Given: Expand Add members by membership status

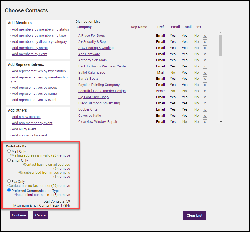Looking at the screenshot, I should click(x=40, y=29).
